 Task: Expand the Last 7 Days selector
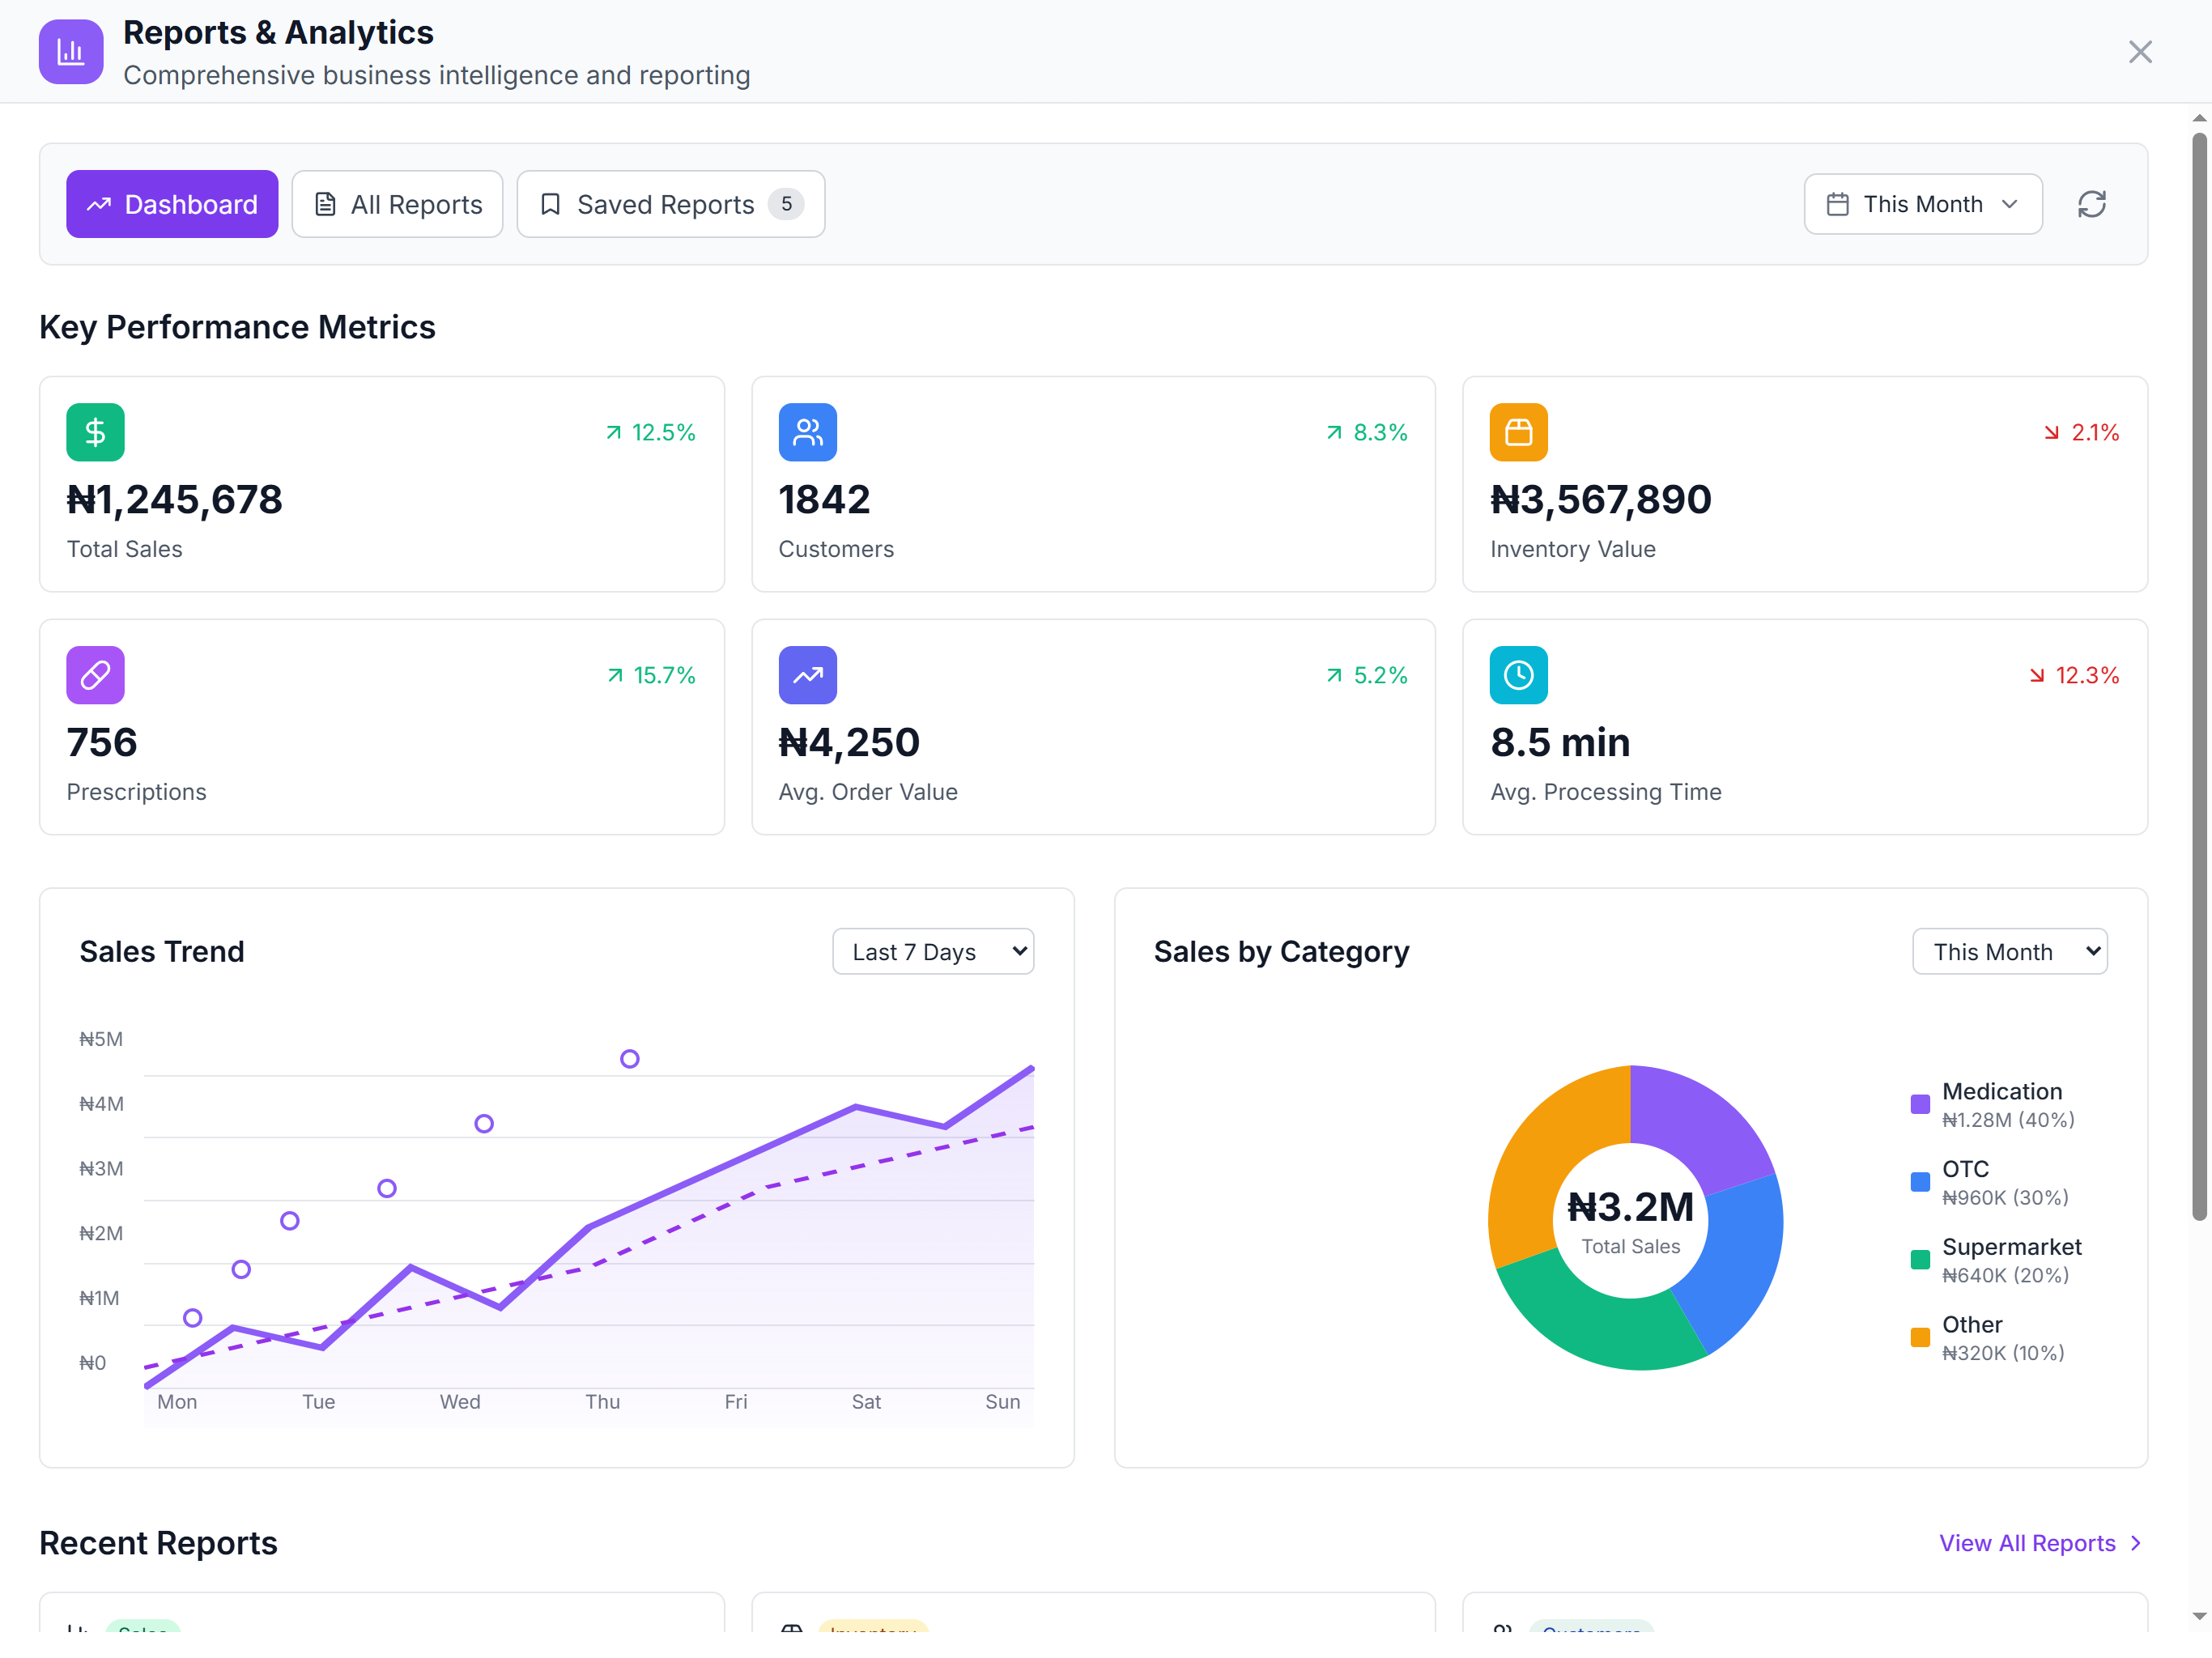(x=933, y=951)
